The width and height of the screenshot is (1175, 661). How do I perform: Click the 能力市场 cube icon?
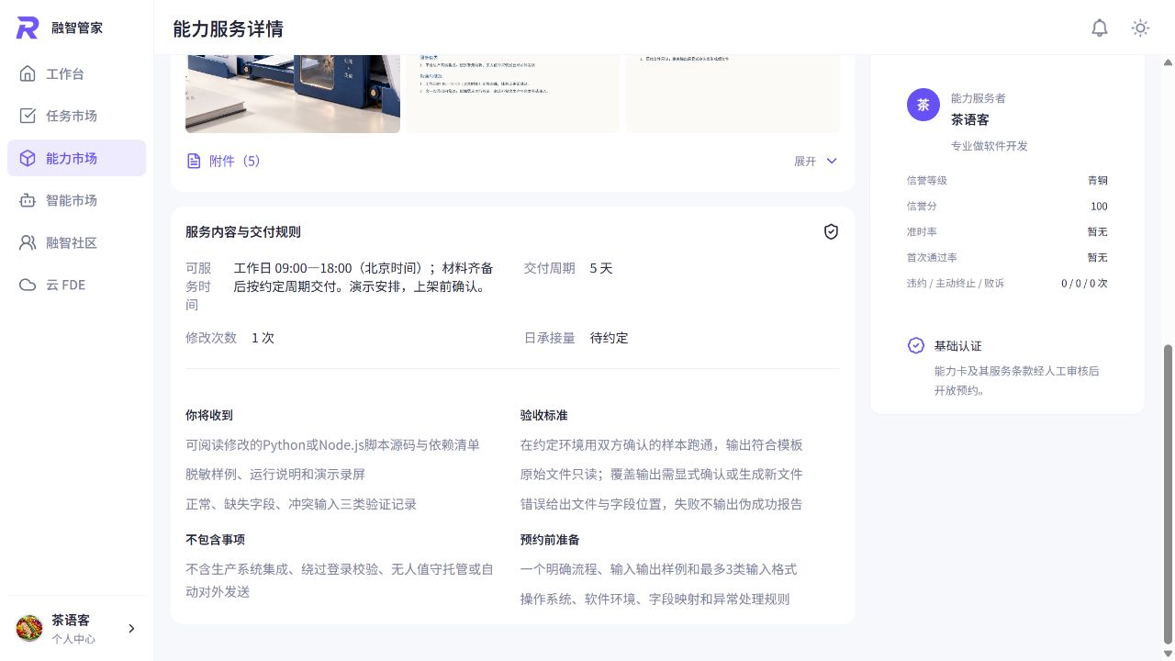pyautogui.click(x=28, y=158)
